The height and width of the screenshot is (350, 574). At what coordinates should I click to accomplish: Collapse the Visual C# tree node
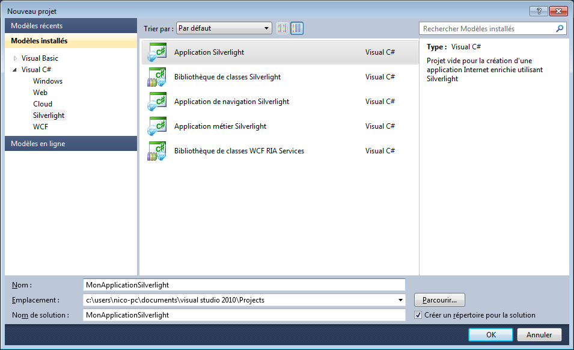tap(15, 70)
